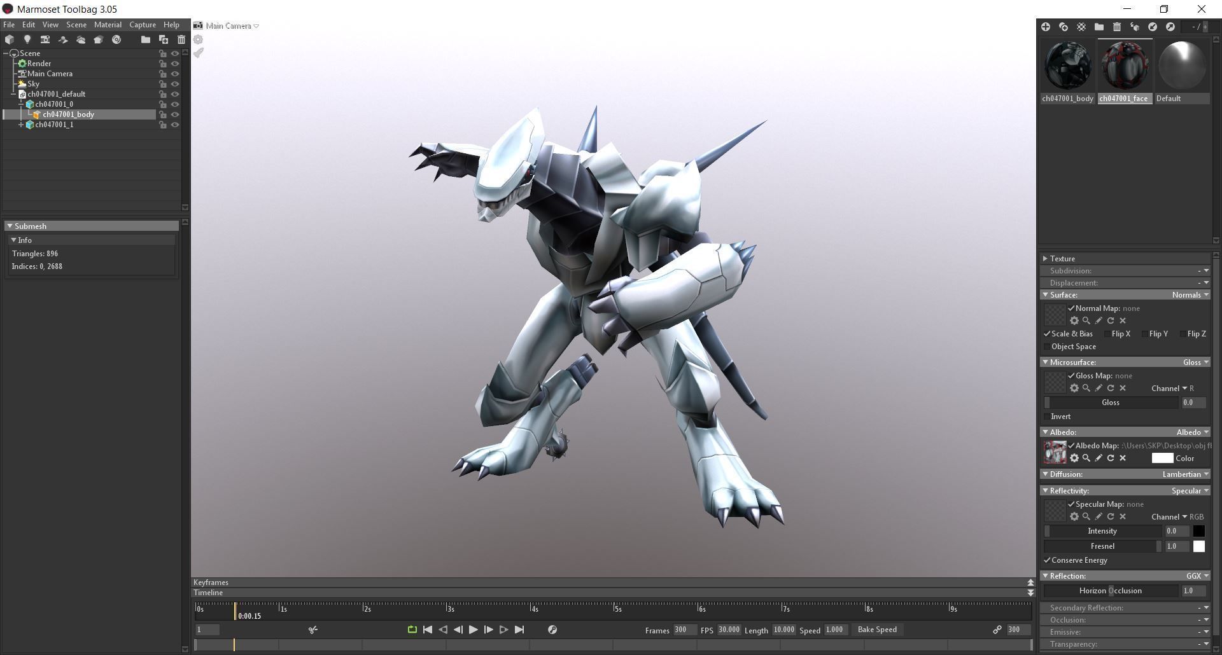The height and width of the screenshot is (655, 1222).
Task: Click the Bake Speed button
Action: tap(877, 630)
